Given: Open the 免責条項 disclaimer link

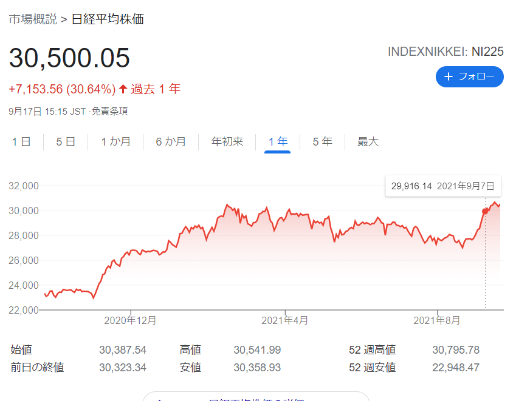Looking at the screenshot, I should pos(109,112).
